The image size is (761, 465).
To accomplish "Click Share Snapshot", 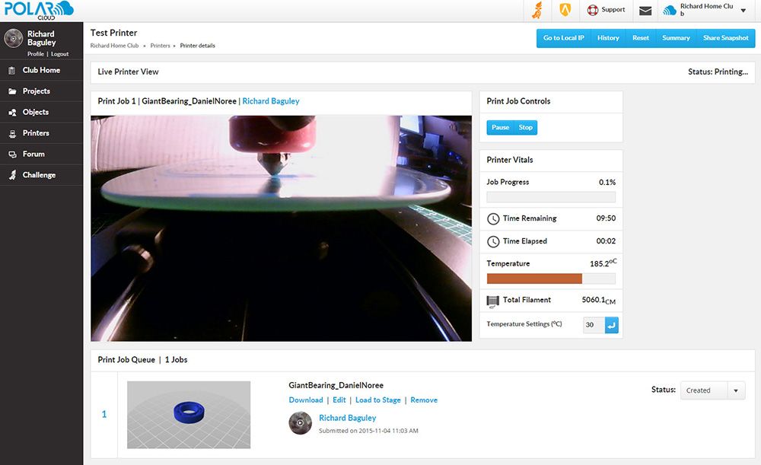I will click(x=725, y=38).
